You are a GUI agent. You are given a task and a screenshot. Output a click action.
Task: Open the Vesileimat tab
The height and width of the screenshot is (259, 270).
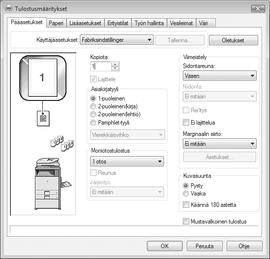coord(181,23)
